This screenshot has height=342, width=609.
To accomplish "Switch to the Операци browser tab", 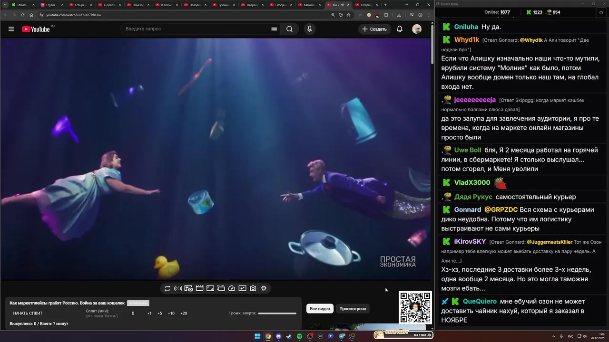I will [366, 5].
